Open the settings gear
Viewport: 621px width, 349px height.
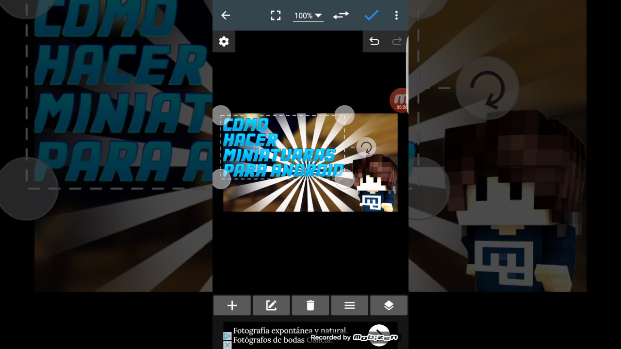click(x=224, y=42)
